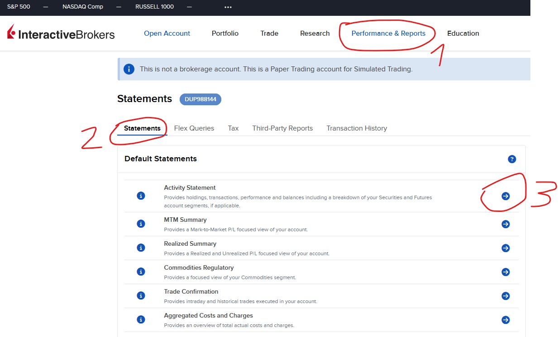Click the Commodities Regulatory title
Screen dimensions: 558x337
tap(199, 267)
